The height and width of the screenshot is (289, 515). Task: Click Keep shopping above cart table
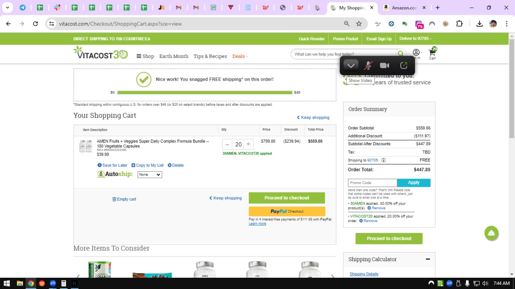coord(313,117)
